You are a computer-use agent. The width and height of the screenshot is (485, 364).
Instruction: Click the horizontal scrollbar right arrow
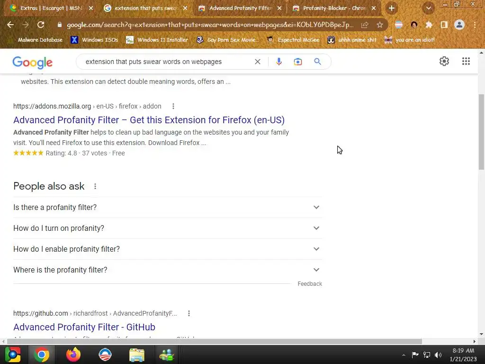pos(475,341)
